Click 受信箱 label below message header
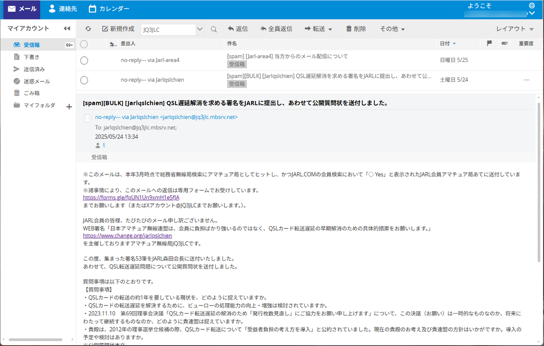The height and width of the screenshot is (346, 544). click(x=99, y=157)
